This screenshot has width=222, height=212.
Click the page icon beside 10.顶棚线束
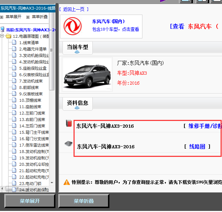point(14,100)
